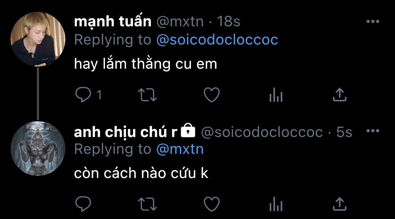The width and height of the screenshot is (395, 219).
Task: Open mạnh tuấn's profile picture
Action: (x=38, y=39)
